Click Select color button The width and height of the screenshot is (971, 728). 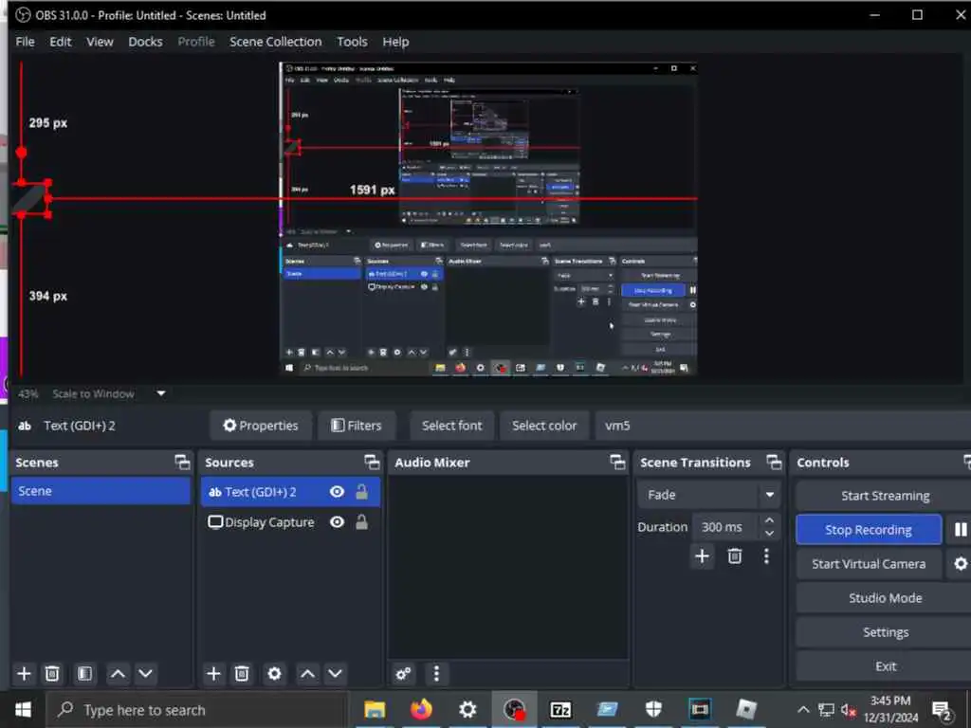pos(544,426)
